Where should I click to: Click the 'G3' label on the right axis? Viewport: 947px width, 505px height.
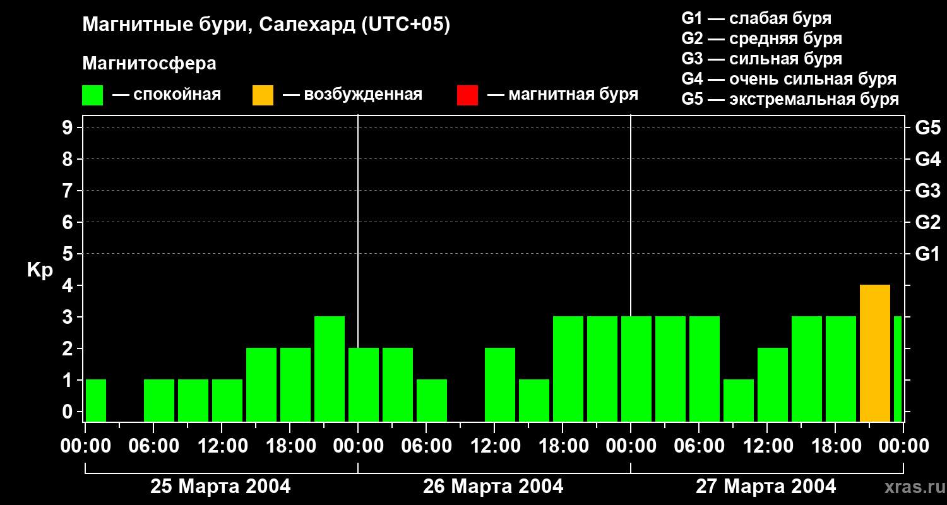coord(928,191)
